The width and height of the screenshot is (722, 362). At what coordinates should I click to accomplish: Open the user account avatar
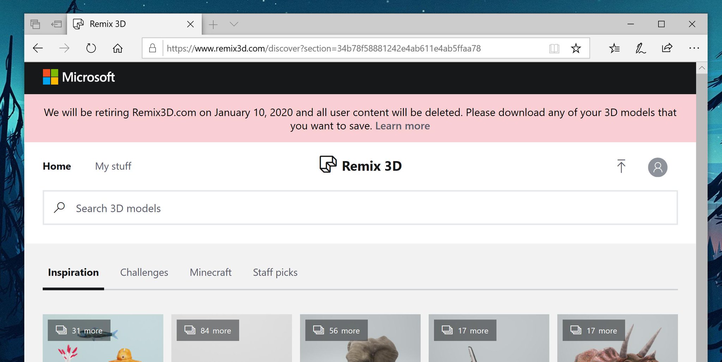click(x=657, y=167)
